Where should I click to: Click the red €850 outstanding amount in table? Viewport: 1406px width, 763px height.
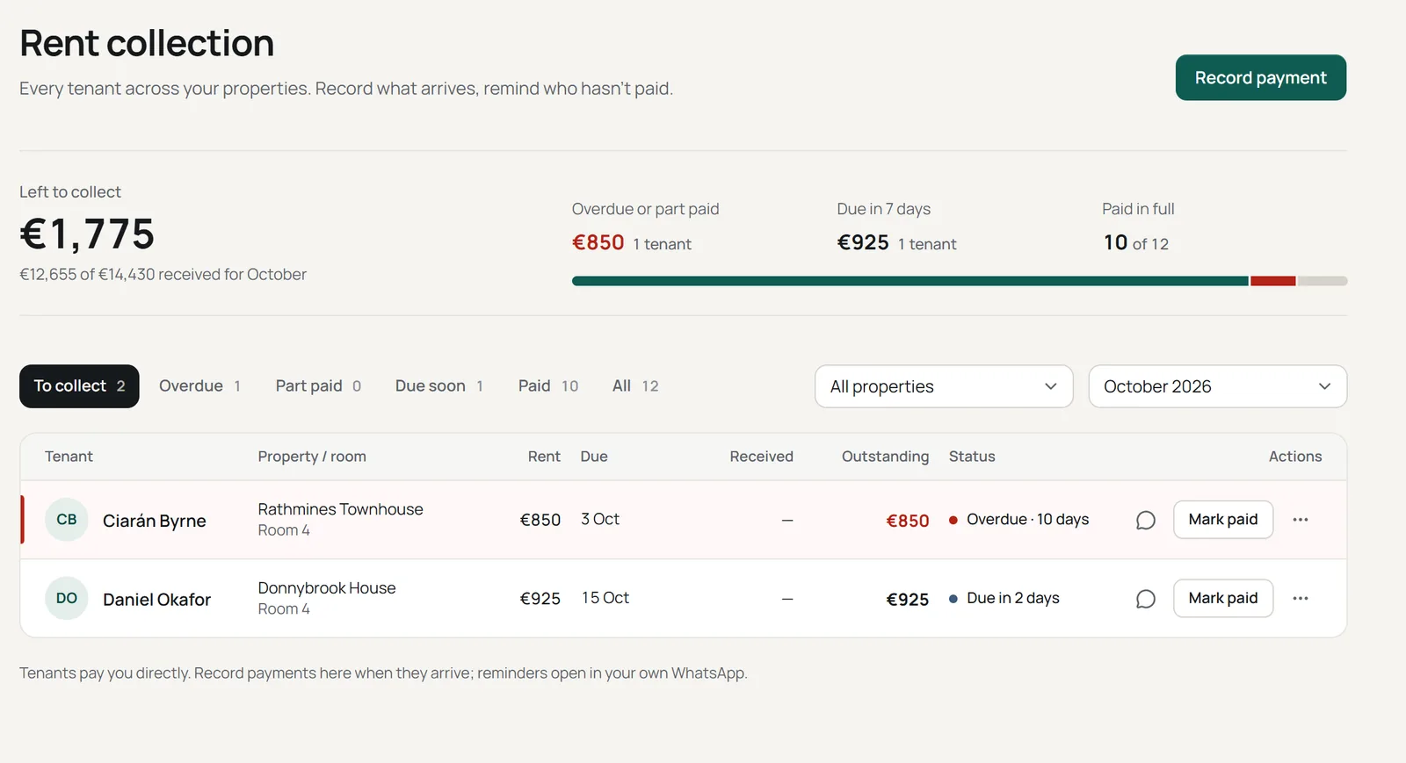(x=908, y=521)
